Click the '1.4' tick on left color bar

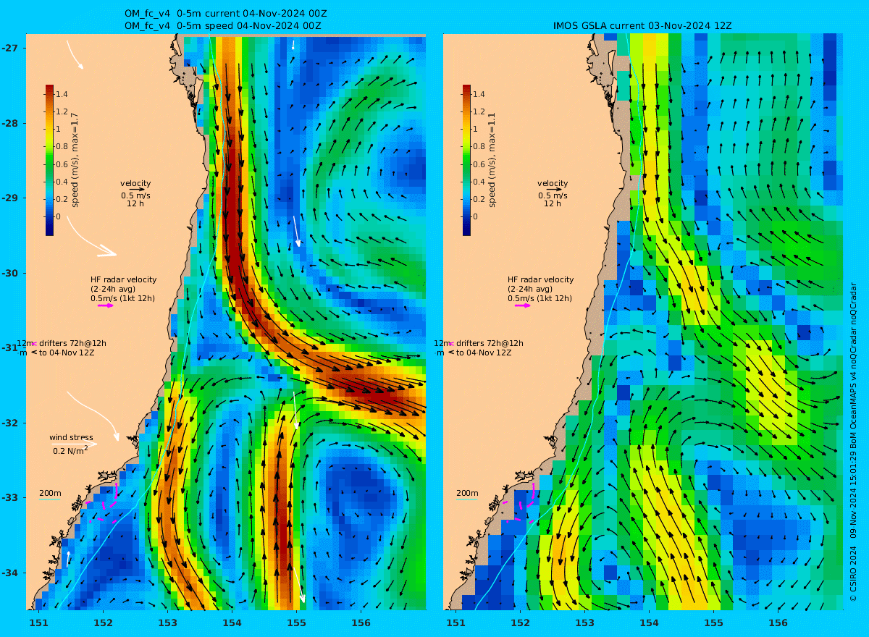point(62,94)
